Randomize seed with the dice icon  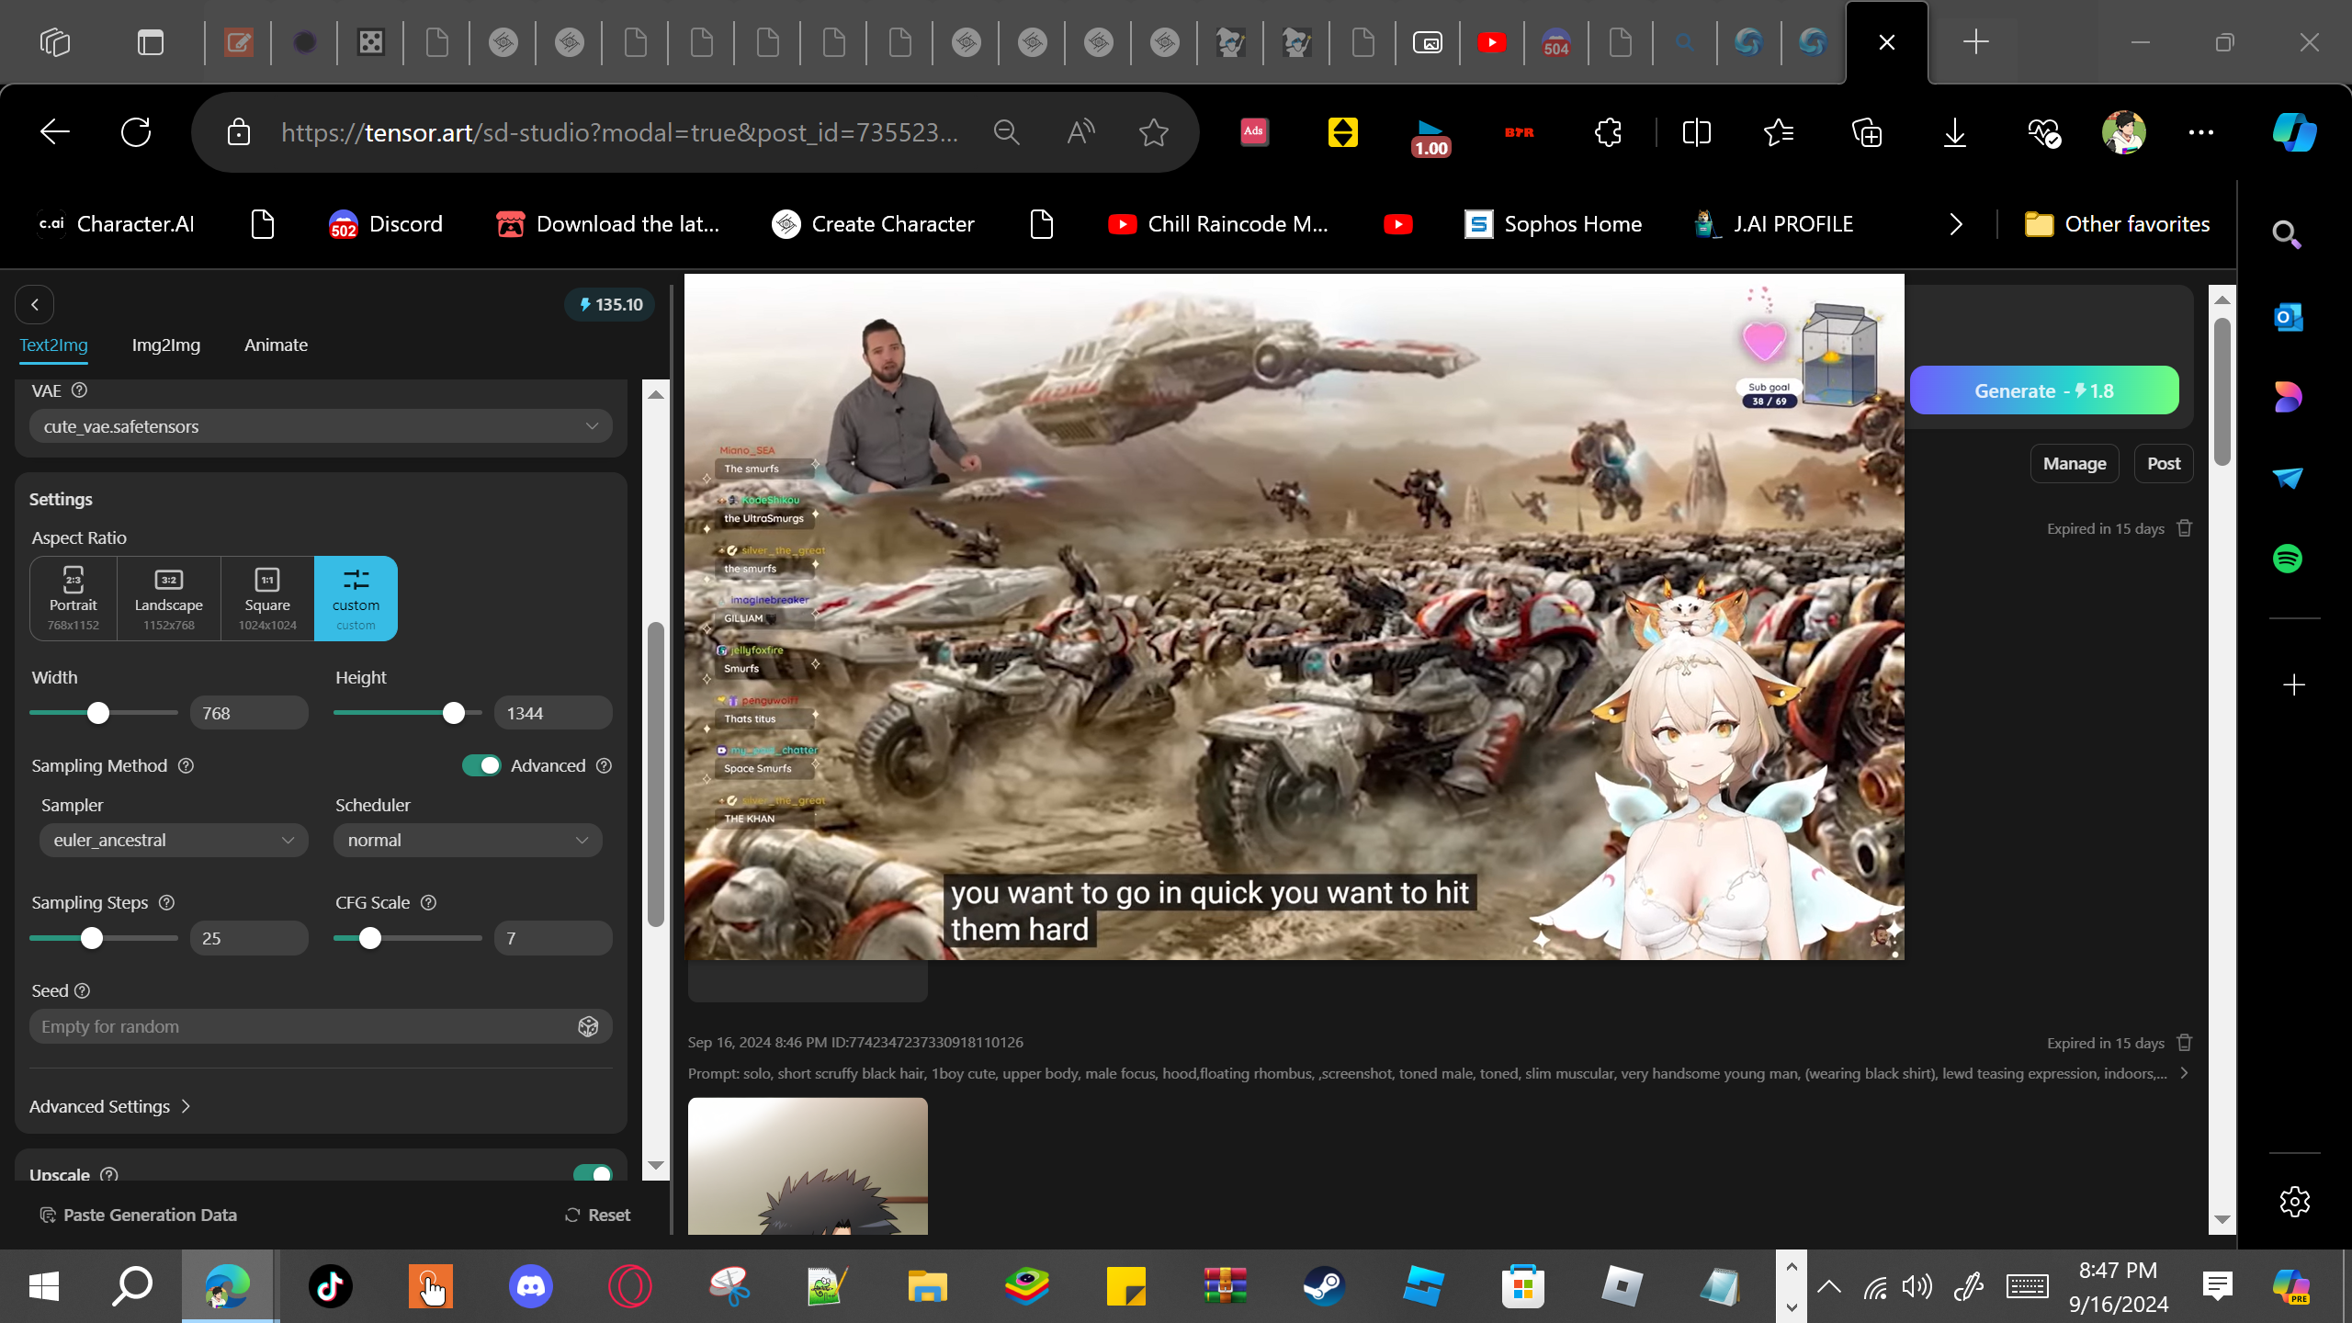[x=588, y=1027]
